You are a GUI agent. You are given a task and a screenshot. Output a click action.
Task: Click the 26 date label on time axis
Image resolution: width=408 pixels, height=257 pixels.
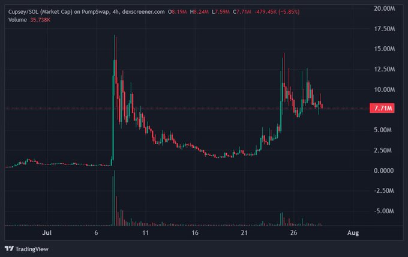(x=293, y=232)
